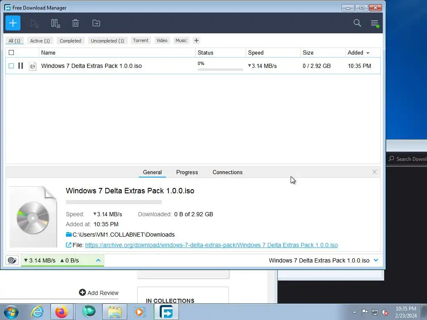
Task: Add a new filter tag with plus
Action: [196, 40]
